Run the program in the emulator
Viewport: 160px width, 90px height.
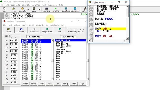(x=60, y=30)
